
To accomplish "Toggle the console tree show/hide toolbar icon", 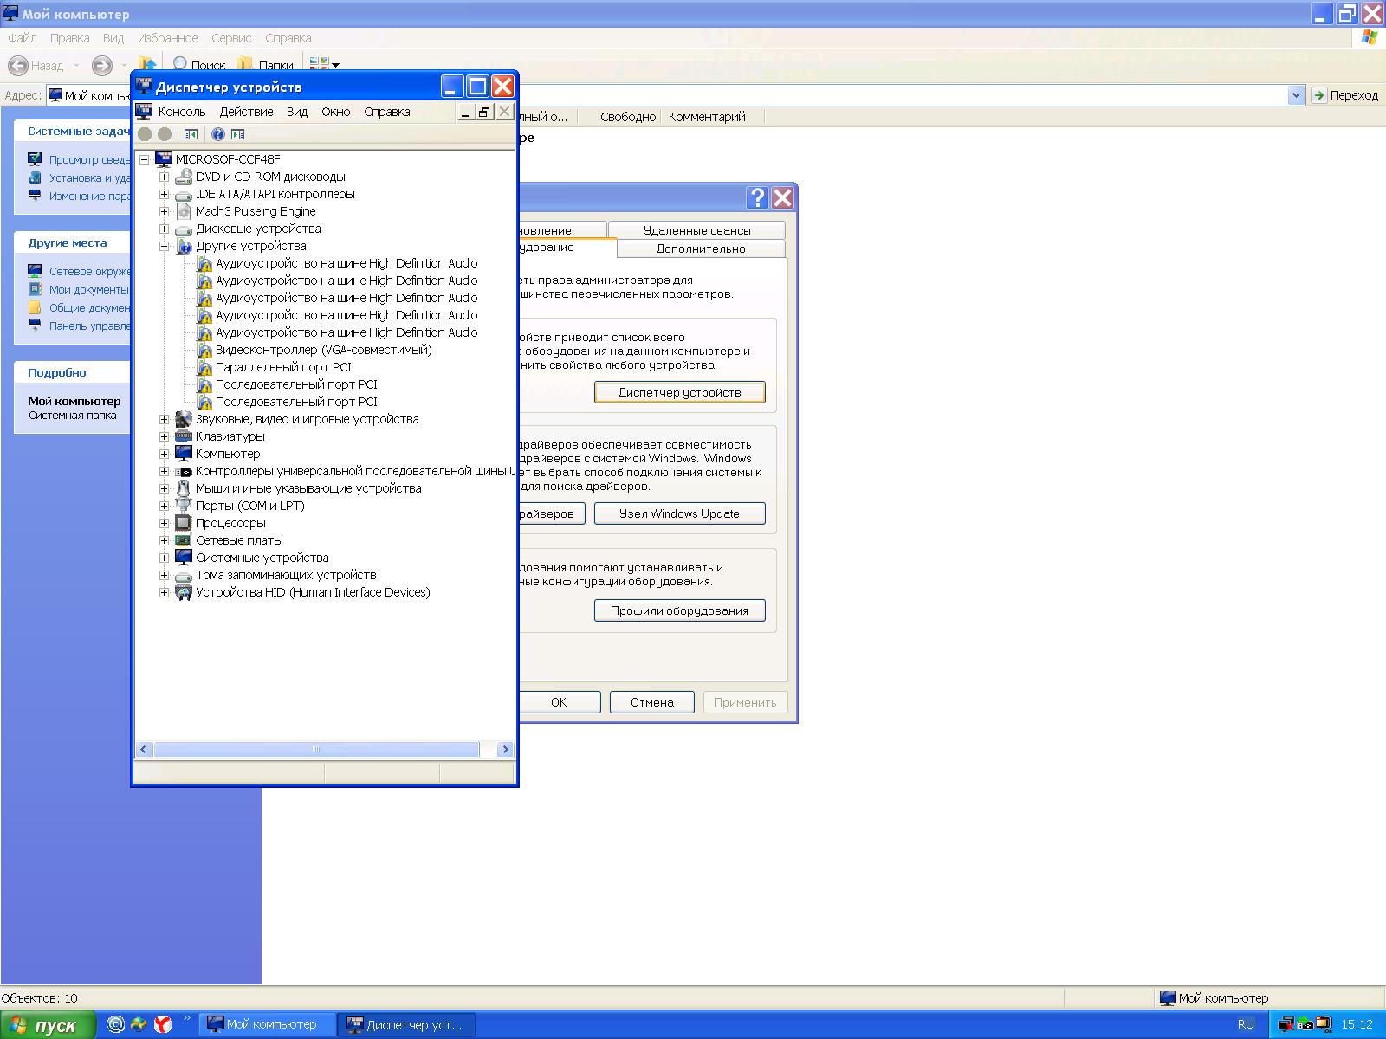I will click(191, 134).
